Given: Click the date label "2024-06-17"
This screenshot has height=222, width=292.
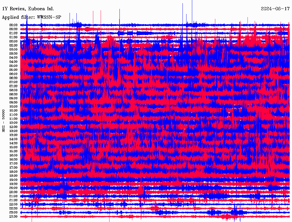Looking at the screenshot, I should pos(275,9).
